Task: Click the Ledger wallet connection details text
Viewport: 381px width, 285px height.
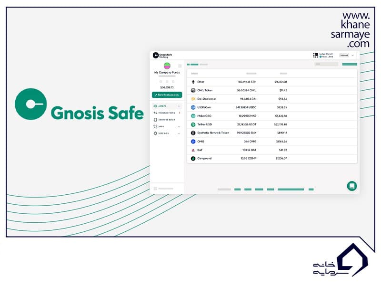Action: pos(326,55)
